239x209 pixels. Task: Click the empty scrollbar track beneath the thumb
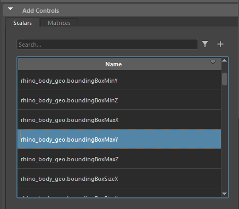pyautogui.click(x=225, y=138)
